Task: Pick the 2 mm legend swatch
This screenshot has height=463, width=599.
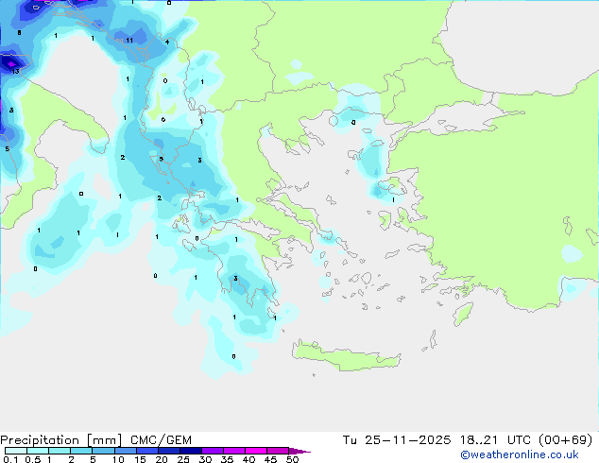Action: (x=81, y=451)
